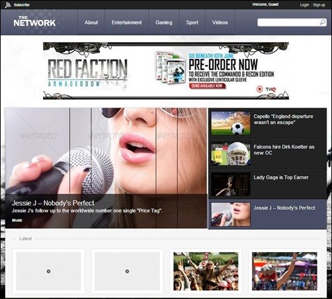Open the cheering festival crowd thumbnail
This screenshot has width=332, height=299.
coord(206,271)
